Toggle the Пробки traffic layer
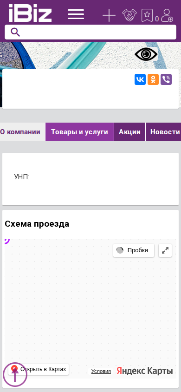The image size is (181, 392). [134, 250]
